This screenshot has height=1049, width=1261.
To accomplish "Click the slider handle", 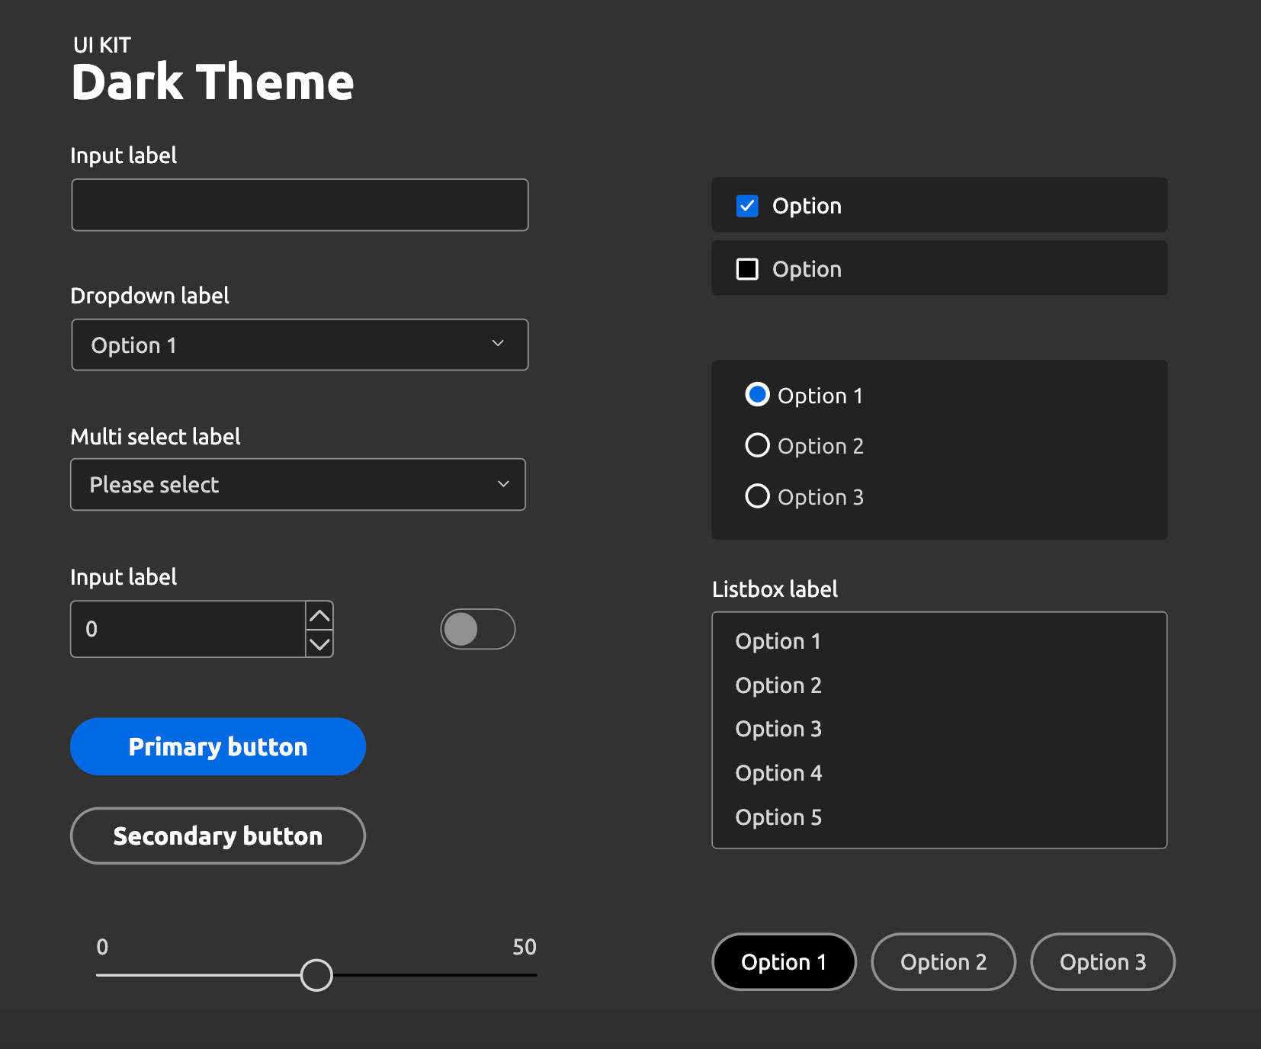I will point(316,975).
